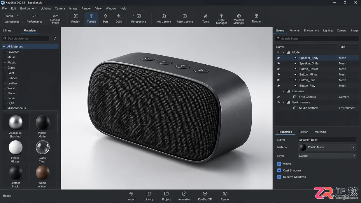Expand the Layer Default dropdown
This screenshot has width=361, height=203.
327,156
